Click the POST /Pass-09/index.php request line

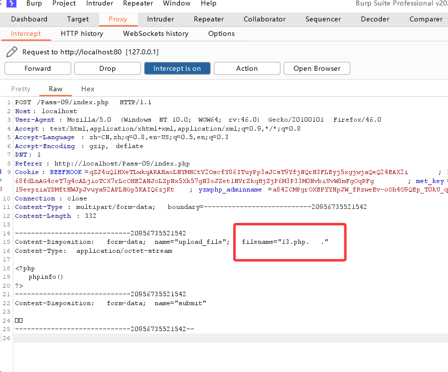point(83,102)
